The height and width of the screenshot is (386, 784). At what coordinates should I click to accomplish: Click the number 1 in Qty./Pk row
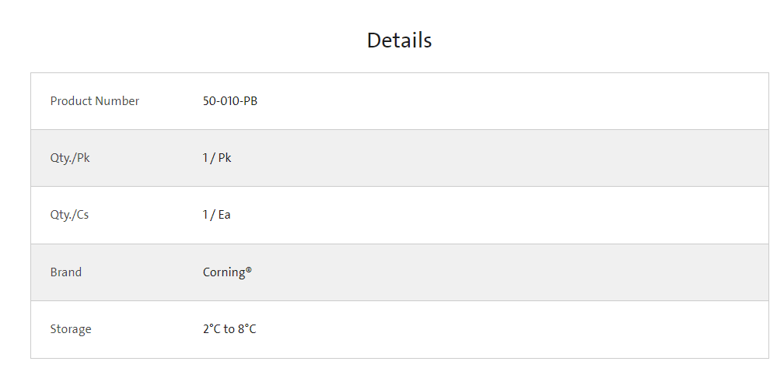205,158
